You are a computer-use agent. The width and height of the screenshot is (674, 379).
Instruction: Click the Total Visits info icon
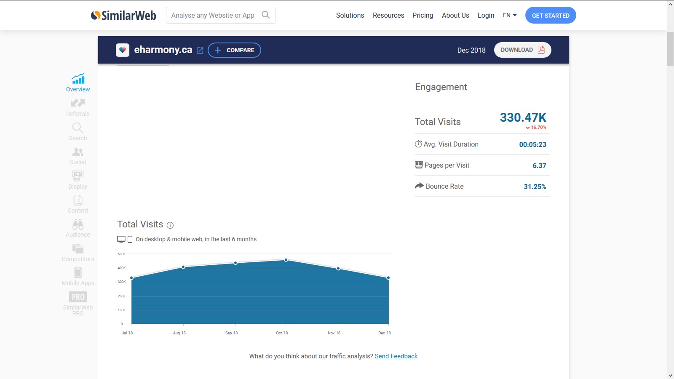pyautogui.click(x=170, y=225)
